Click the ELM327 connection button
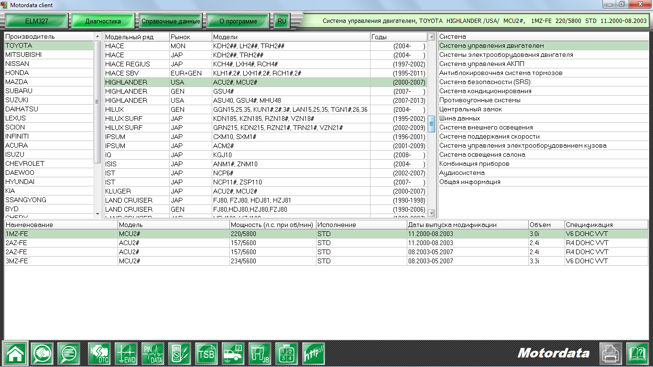Screen dimensions: 653x367 click(37, 21)
